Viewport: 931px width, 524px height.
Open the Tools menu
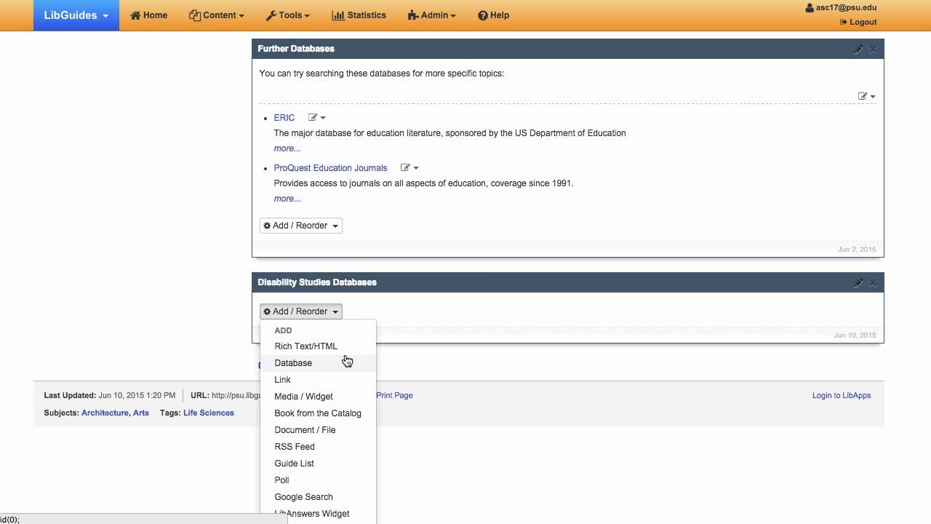288,15
